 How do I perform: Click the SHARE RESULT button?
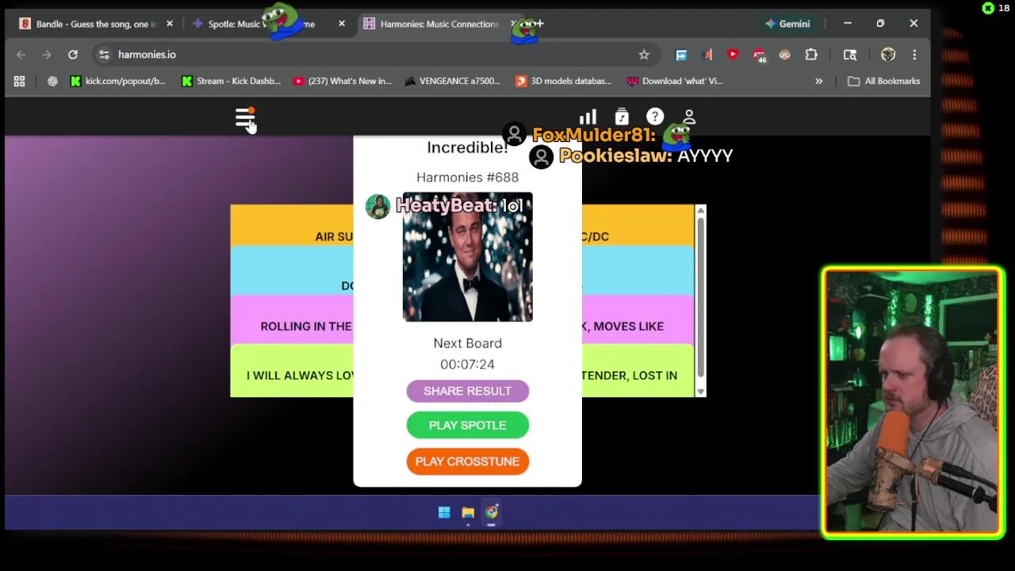pos(467,391)
